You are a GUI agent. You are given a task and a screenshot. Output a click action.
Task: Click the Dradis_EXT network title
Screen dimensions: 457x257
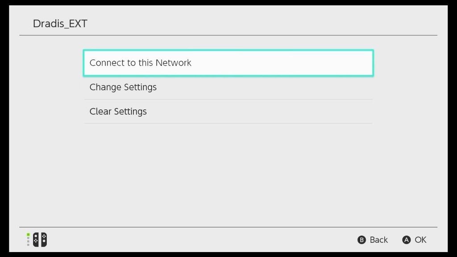(60, 24)
